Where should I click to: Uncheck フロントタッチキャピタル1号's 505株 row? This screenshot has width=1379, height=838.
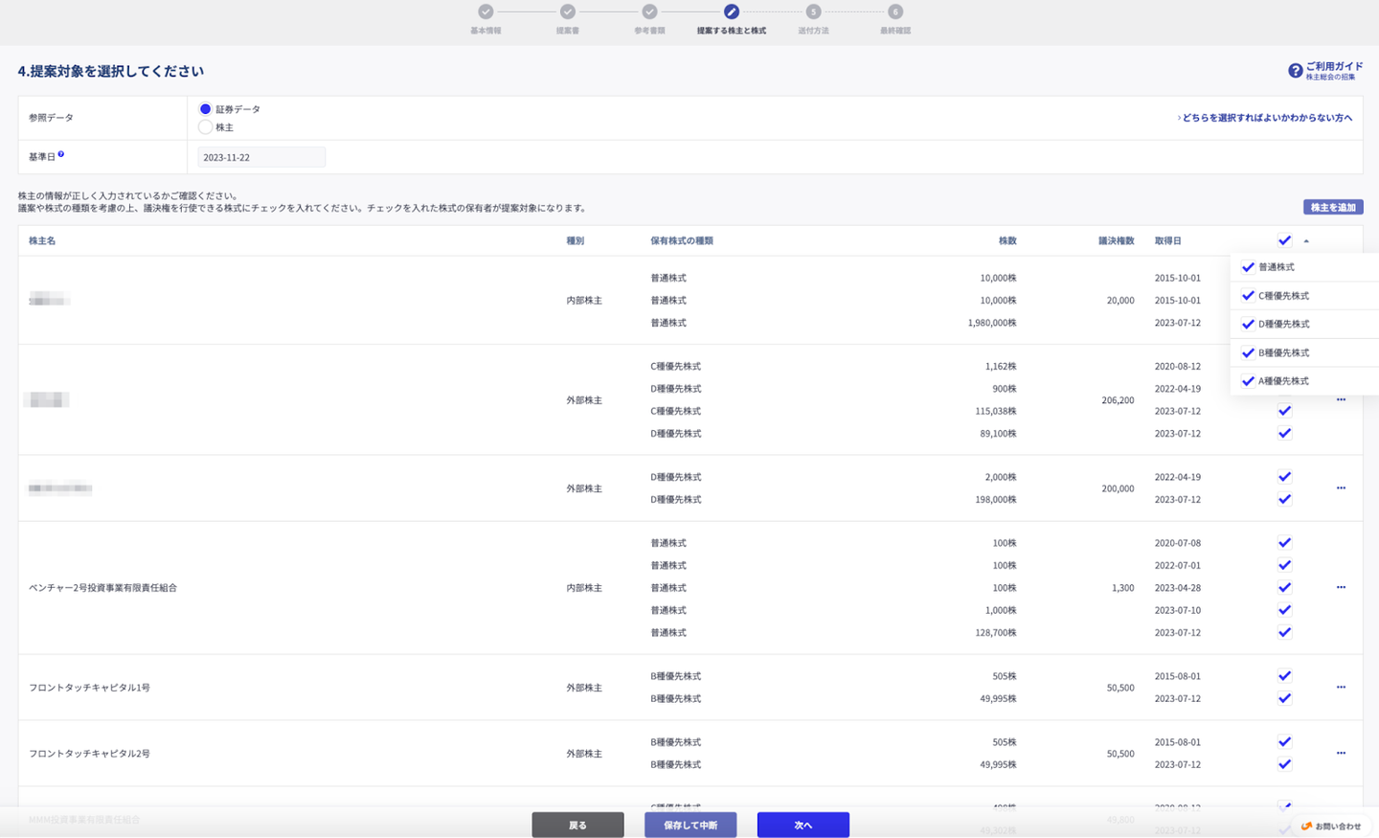[1284, 676]
